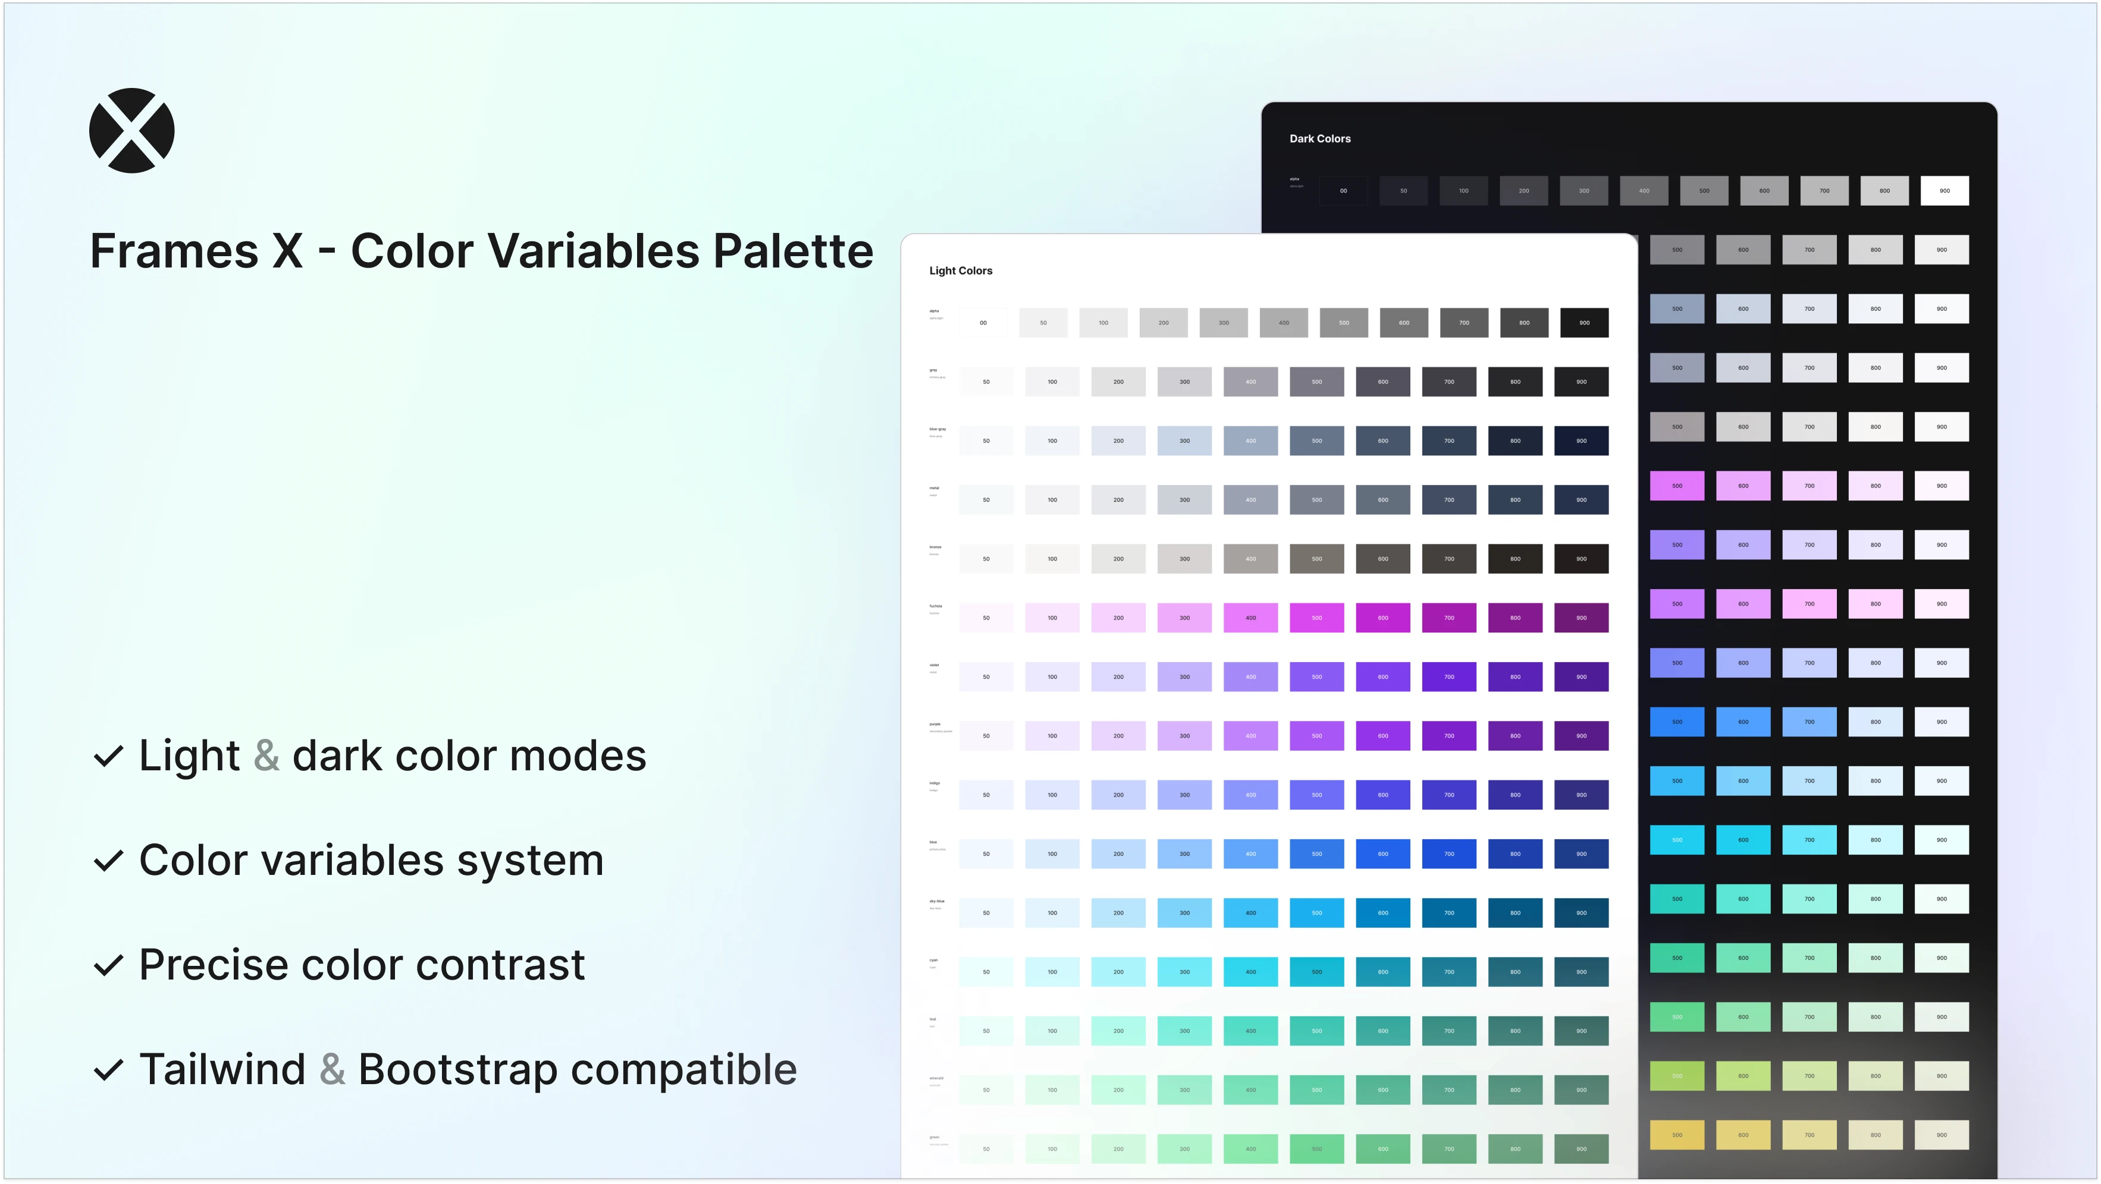
Task: Click the Light Colors panel heading
Action: tap(961, 270)
